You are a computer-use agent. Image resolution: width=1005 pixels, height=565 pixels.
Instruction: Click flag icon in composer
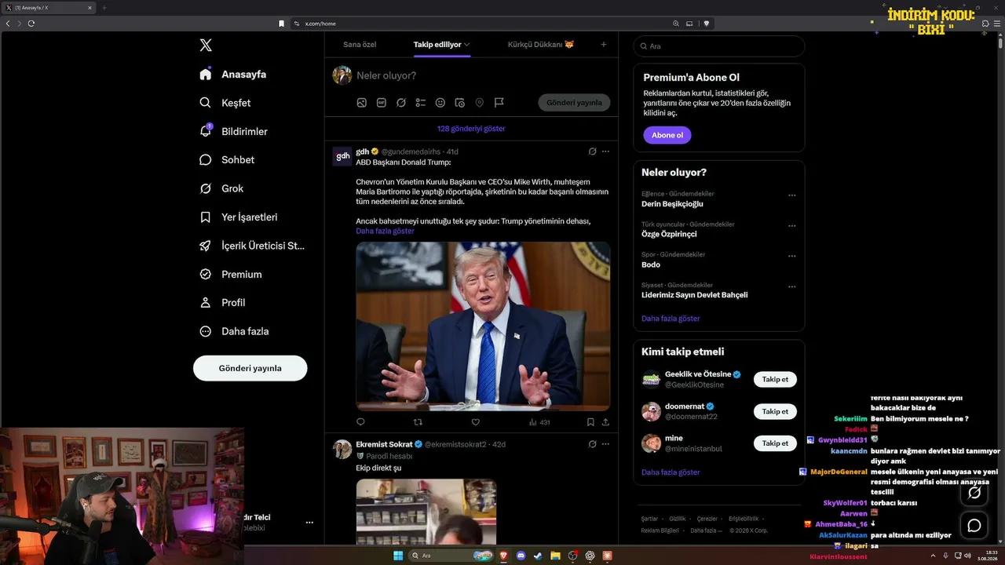(499, 103)
